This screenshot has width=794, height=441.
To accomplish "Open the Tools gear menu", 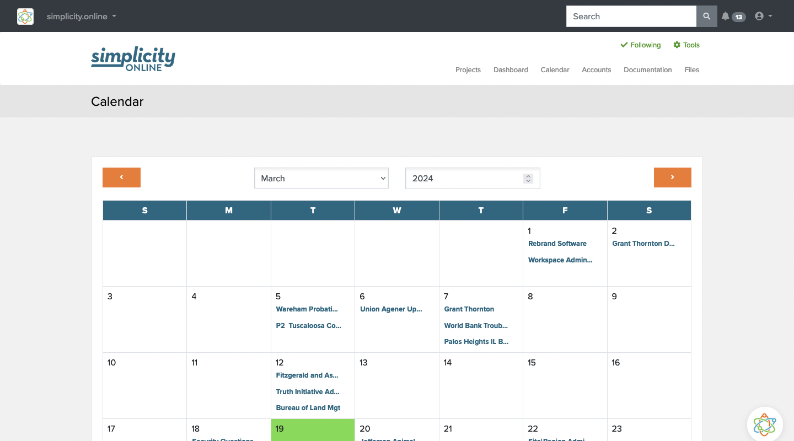I will [x=686, y=45].
